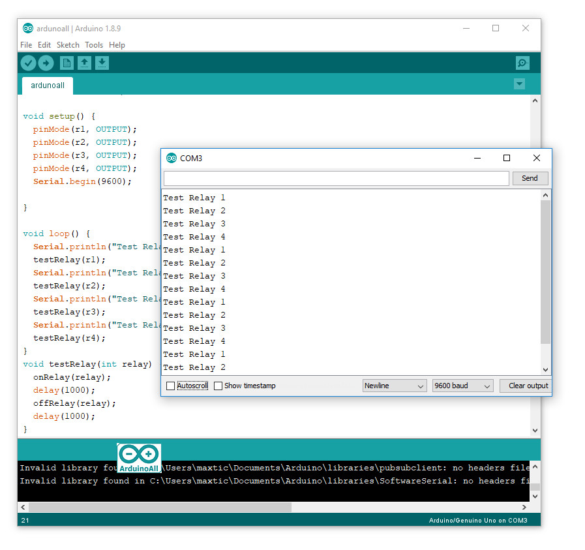
Task: Create a new sketch via toolbar icon
Action: tap(67, 63)
